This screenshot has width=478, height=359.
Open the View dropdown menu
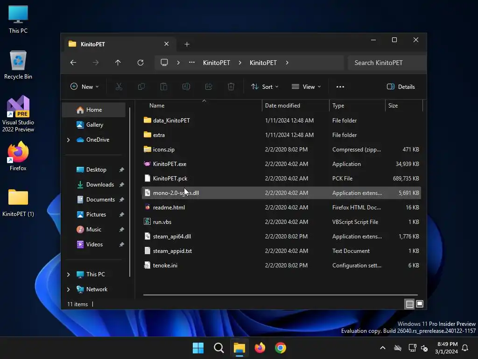pos(306,86)
